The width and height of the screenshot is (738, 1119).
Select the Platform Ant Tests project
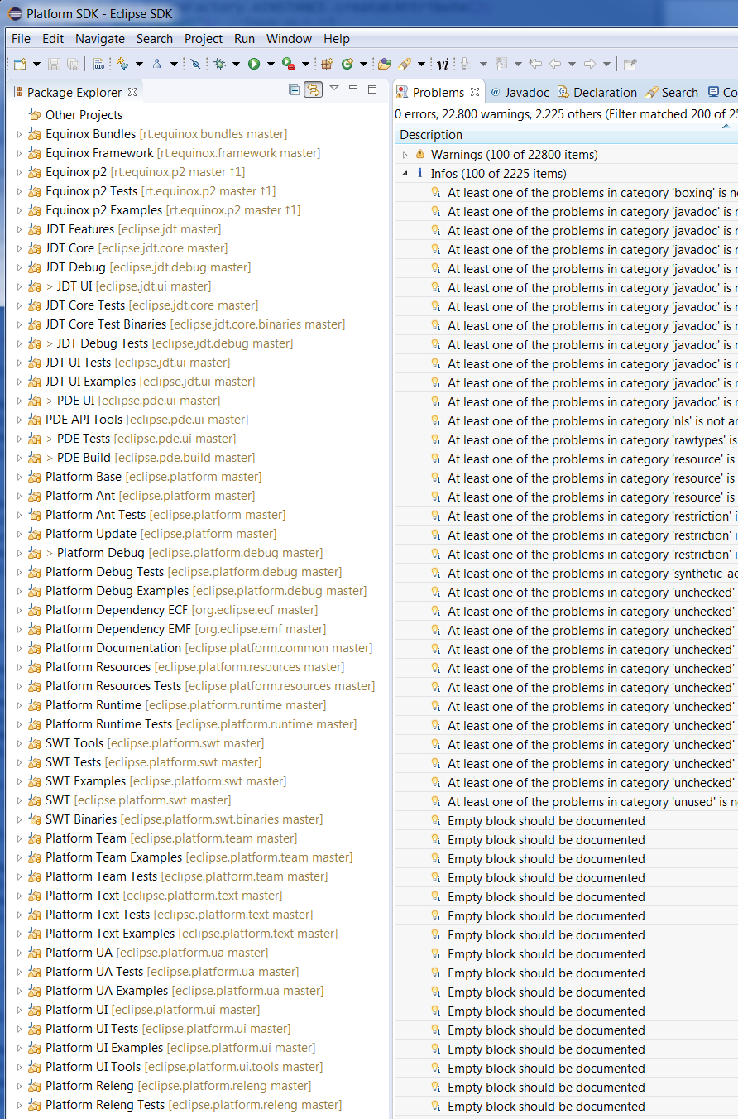[165, 515]
